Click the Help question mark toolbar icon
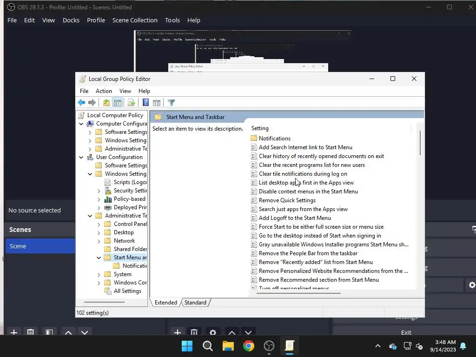 pos(145,103)
